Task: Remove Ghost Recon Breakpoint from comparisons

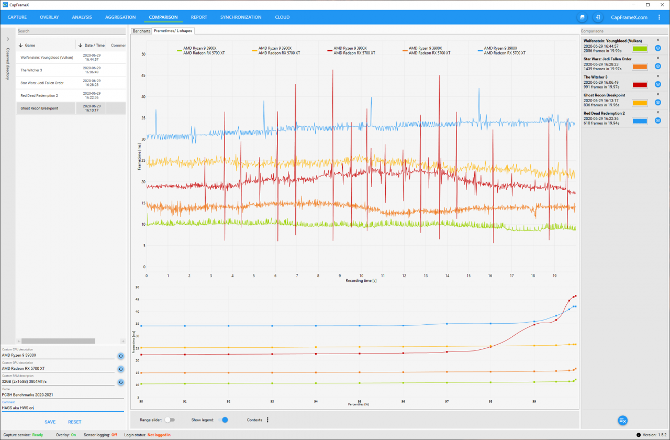Action: click(658, 95)
